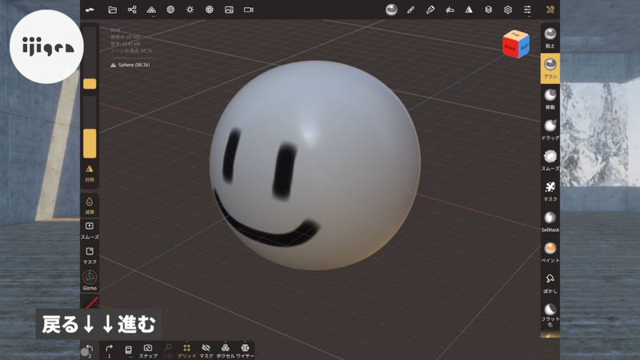Screen dimensions: 640x360
Task: Open the Settings gear menu
Action: 508,10
